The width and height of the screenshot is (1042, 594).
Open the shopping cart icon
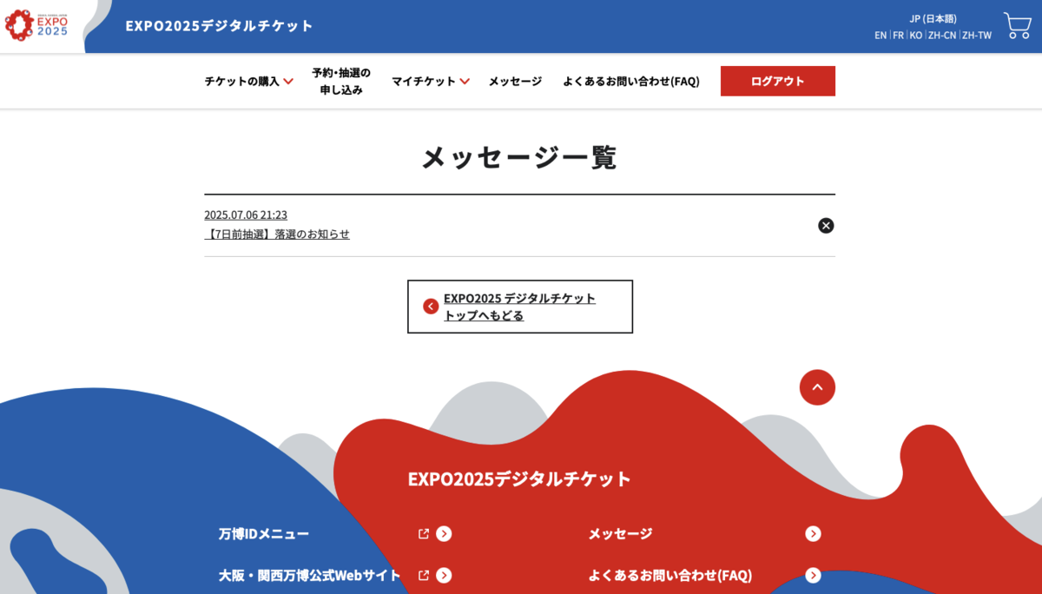(x=1017, y=25)
